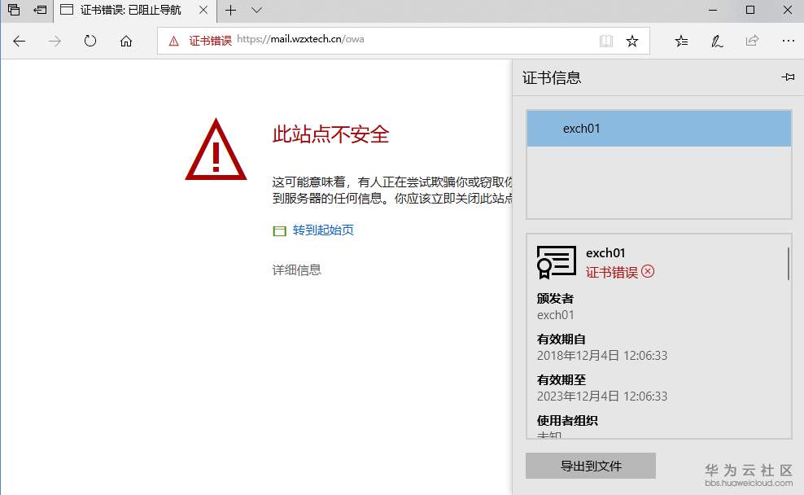This screenshot has width=804, height=495.
Task: Click the exch01 certificate seal icon
Action: pyautogui.click(x=556, y=261)
